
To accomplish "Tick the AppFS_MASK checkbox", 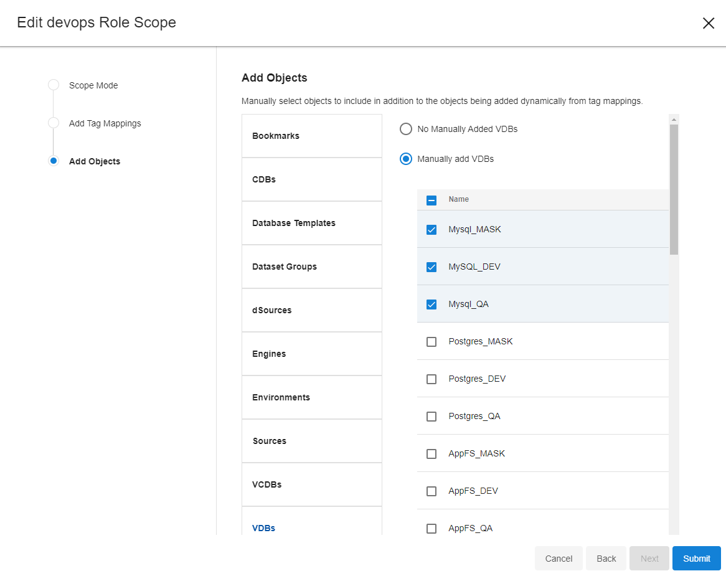I will (431, 454).
